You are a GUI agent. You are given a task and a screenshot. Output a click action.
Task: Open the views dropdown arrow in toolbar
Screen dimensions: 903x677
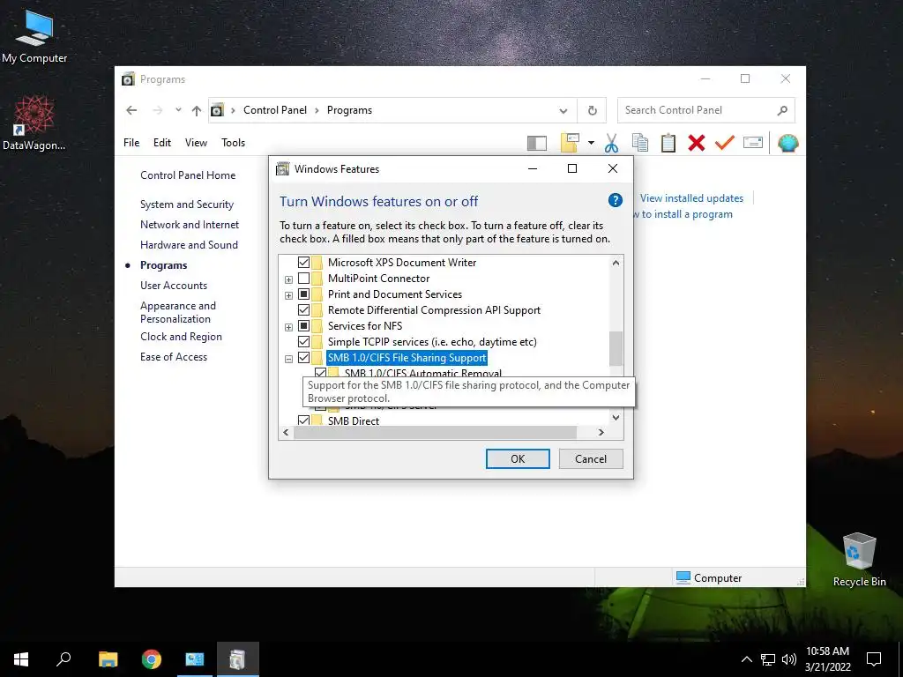click(591, 143)
